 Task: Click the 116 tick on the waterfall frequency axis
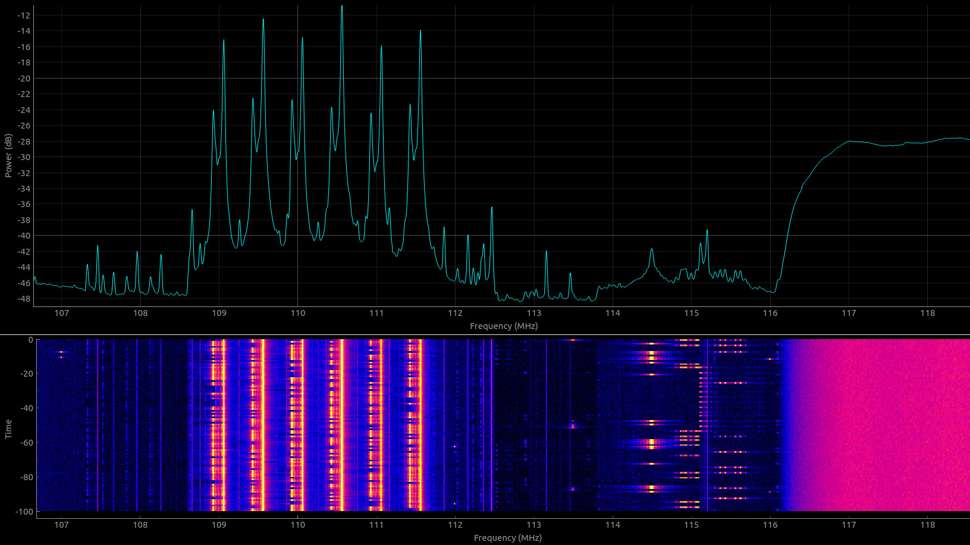[770, 525]
